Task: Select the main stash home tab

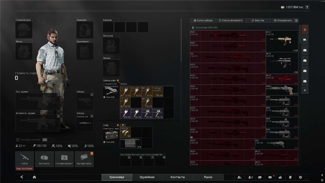Action: (x=305, y=30)
